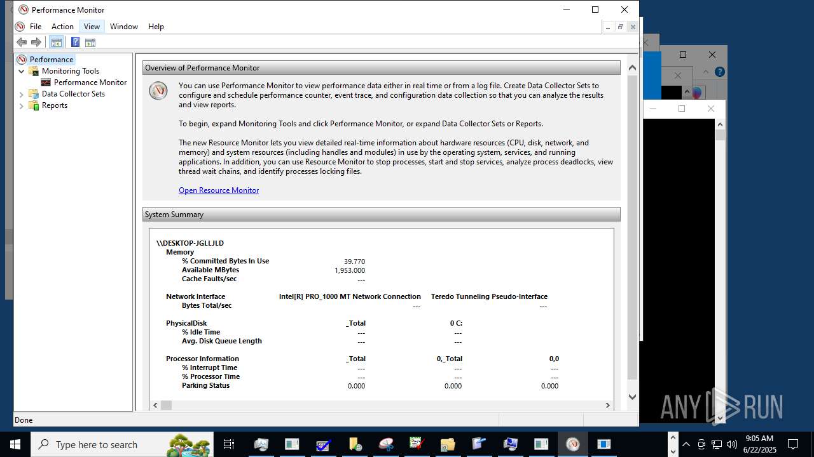The image size is (814, 457).
Task: Click the System Summary section header
Action: (x=381, y=215)
